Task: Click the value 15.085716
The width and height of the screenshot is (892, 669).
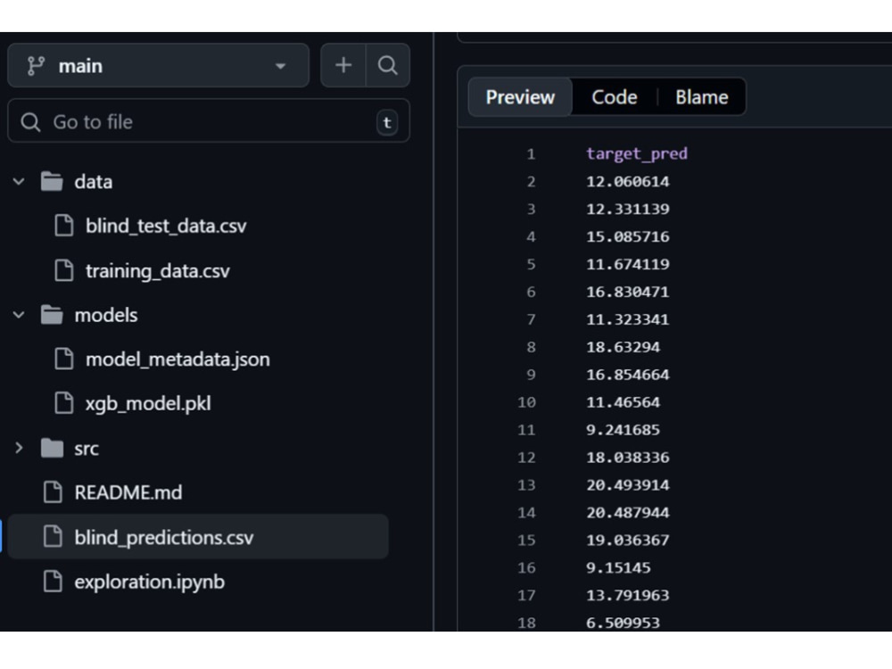Action: point(627,236)
